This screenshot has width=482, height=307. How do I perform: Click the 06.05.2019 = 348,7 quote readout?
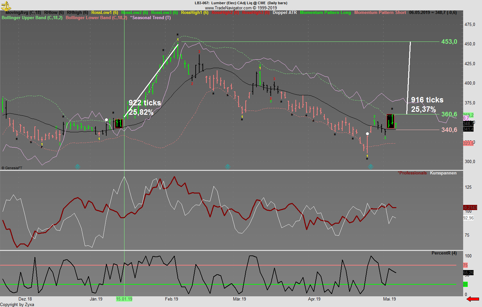click(x=433, y=13)
